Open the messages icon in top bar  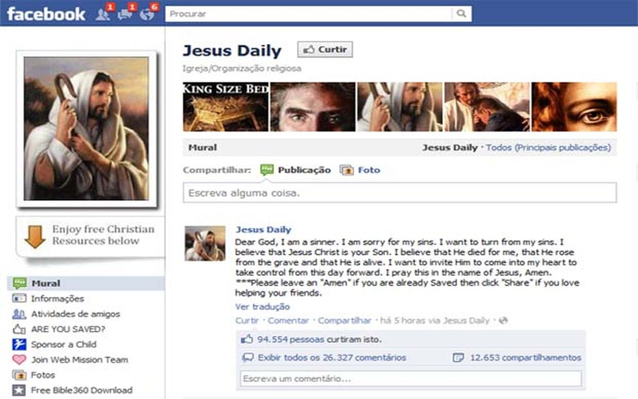[x=124, y=14]
